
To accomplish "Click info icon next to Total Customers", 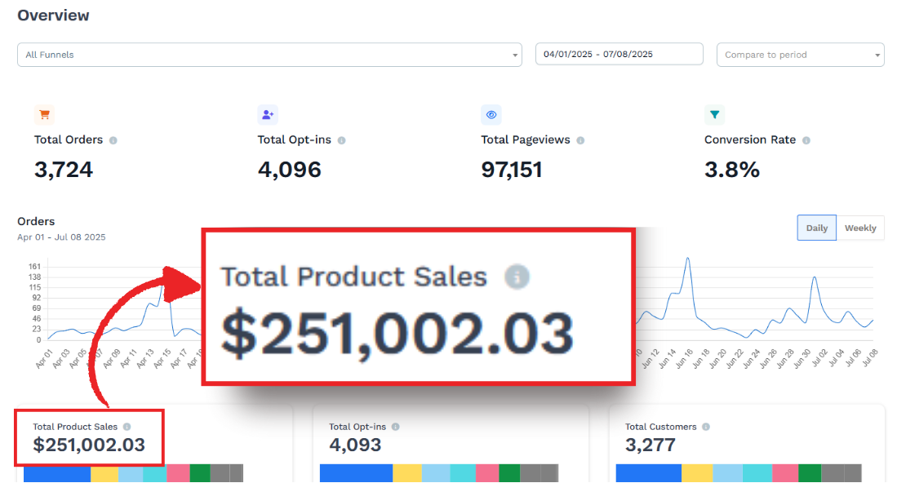I will (x=706, y=427).
